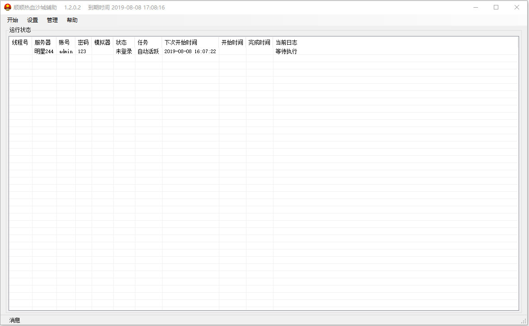Click the 等待执行 log cell

pyautogui.click(x=286, y=51)
